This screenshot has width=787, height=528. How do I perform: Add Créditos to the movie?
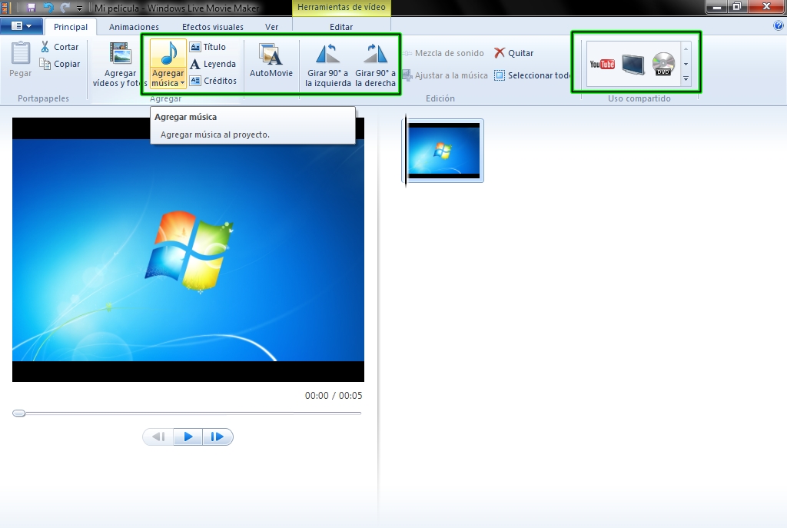pyautogui.click(x=214, y=80)
